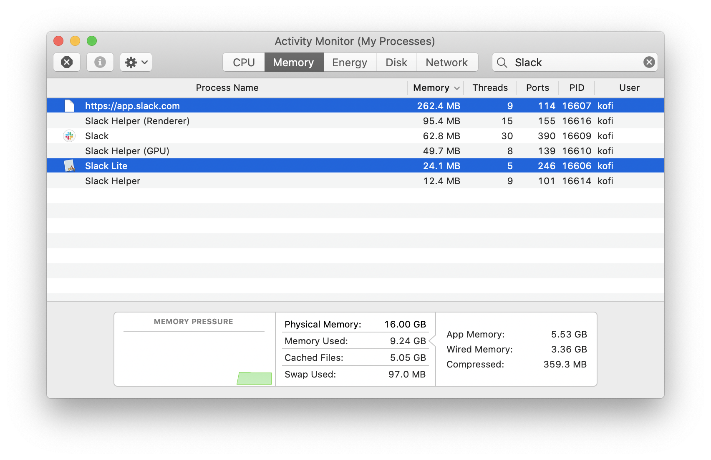The width and height of the screenshot is (711, 460).
Task: Toggle sort arrow on Memory column
Action: point(457,88)
